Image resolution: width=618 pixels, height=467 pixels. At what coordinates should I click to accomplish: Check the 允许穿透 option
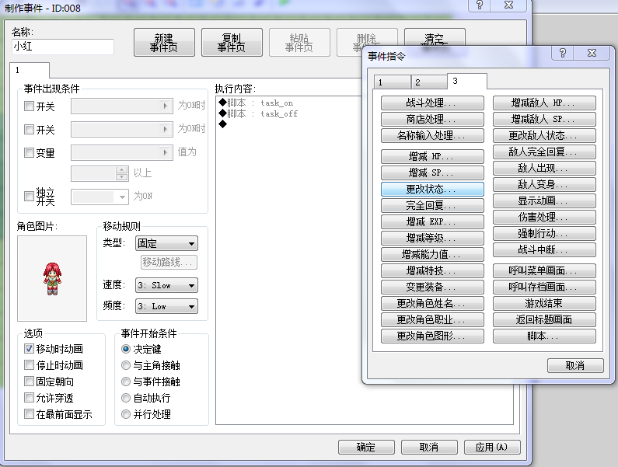point(29,398)
